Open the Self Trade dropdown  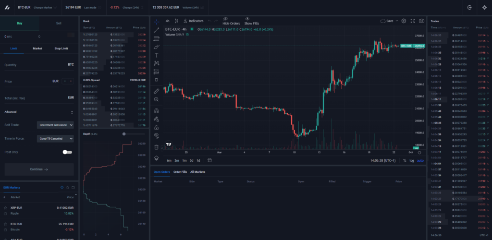pyautogui.click(x=55, y=125)
